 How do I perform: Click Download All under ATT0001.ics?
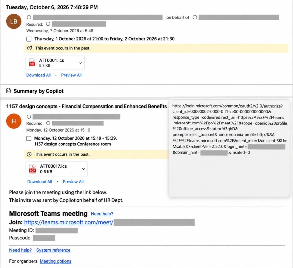pyautogui.click(x=39, y=75)
